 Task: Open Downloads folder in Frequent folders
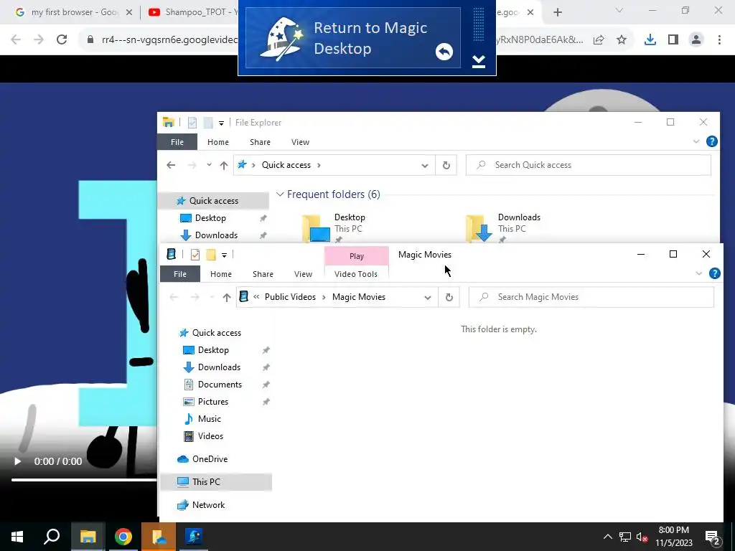tap(503, 227)
